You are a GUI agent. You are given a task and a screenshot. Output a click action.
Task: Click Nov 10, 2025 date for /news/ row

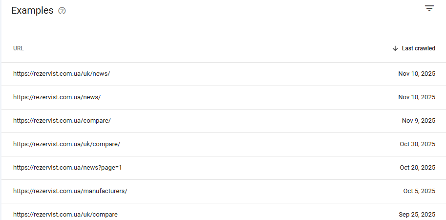417,97
